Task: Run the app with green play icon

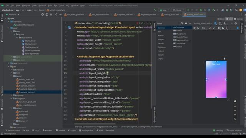Action: (x=188, y=10)
